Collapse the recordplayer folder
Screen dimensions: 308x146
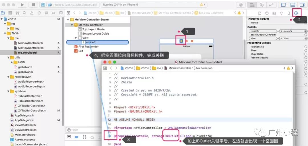[9, 77]
